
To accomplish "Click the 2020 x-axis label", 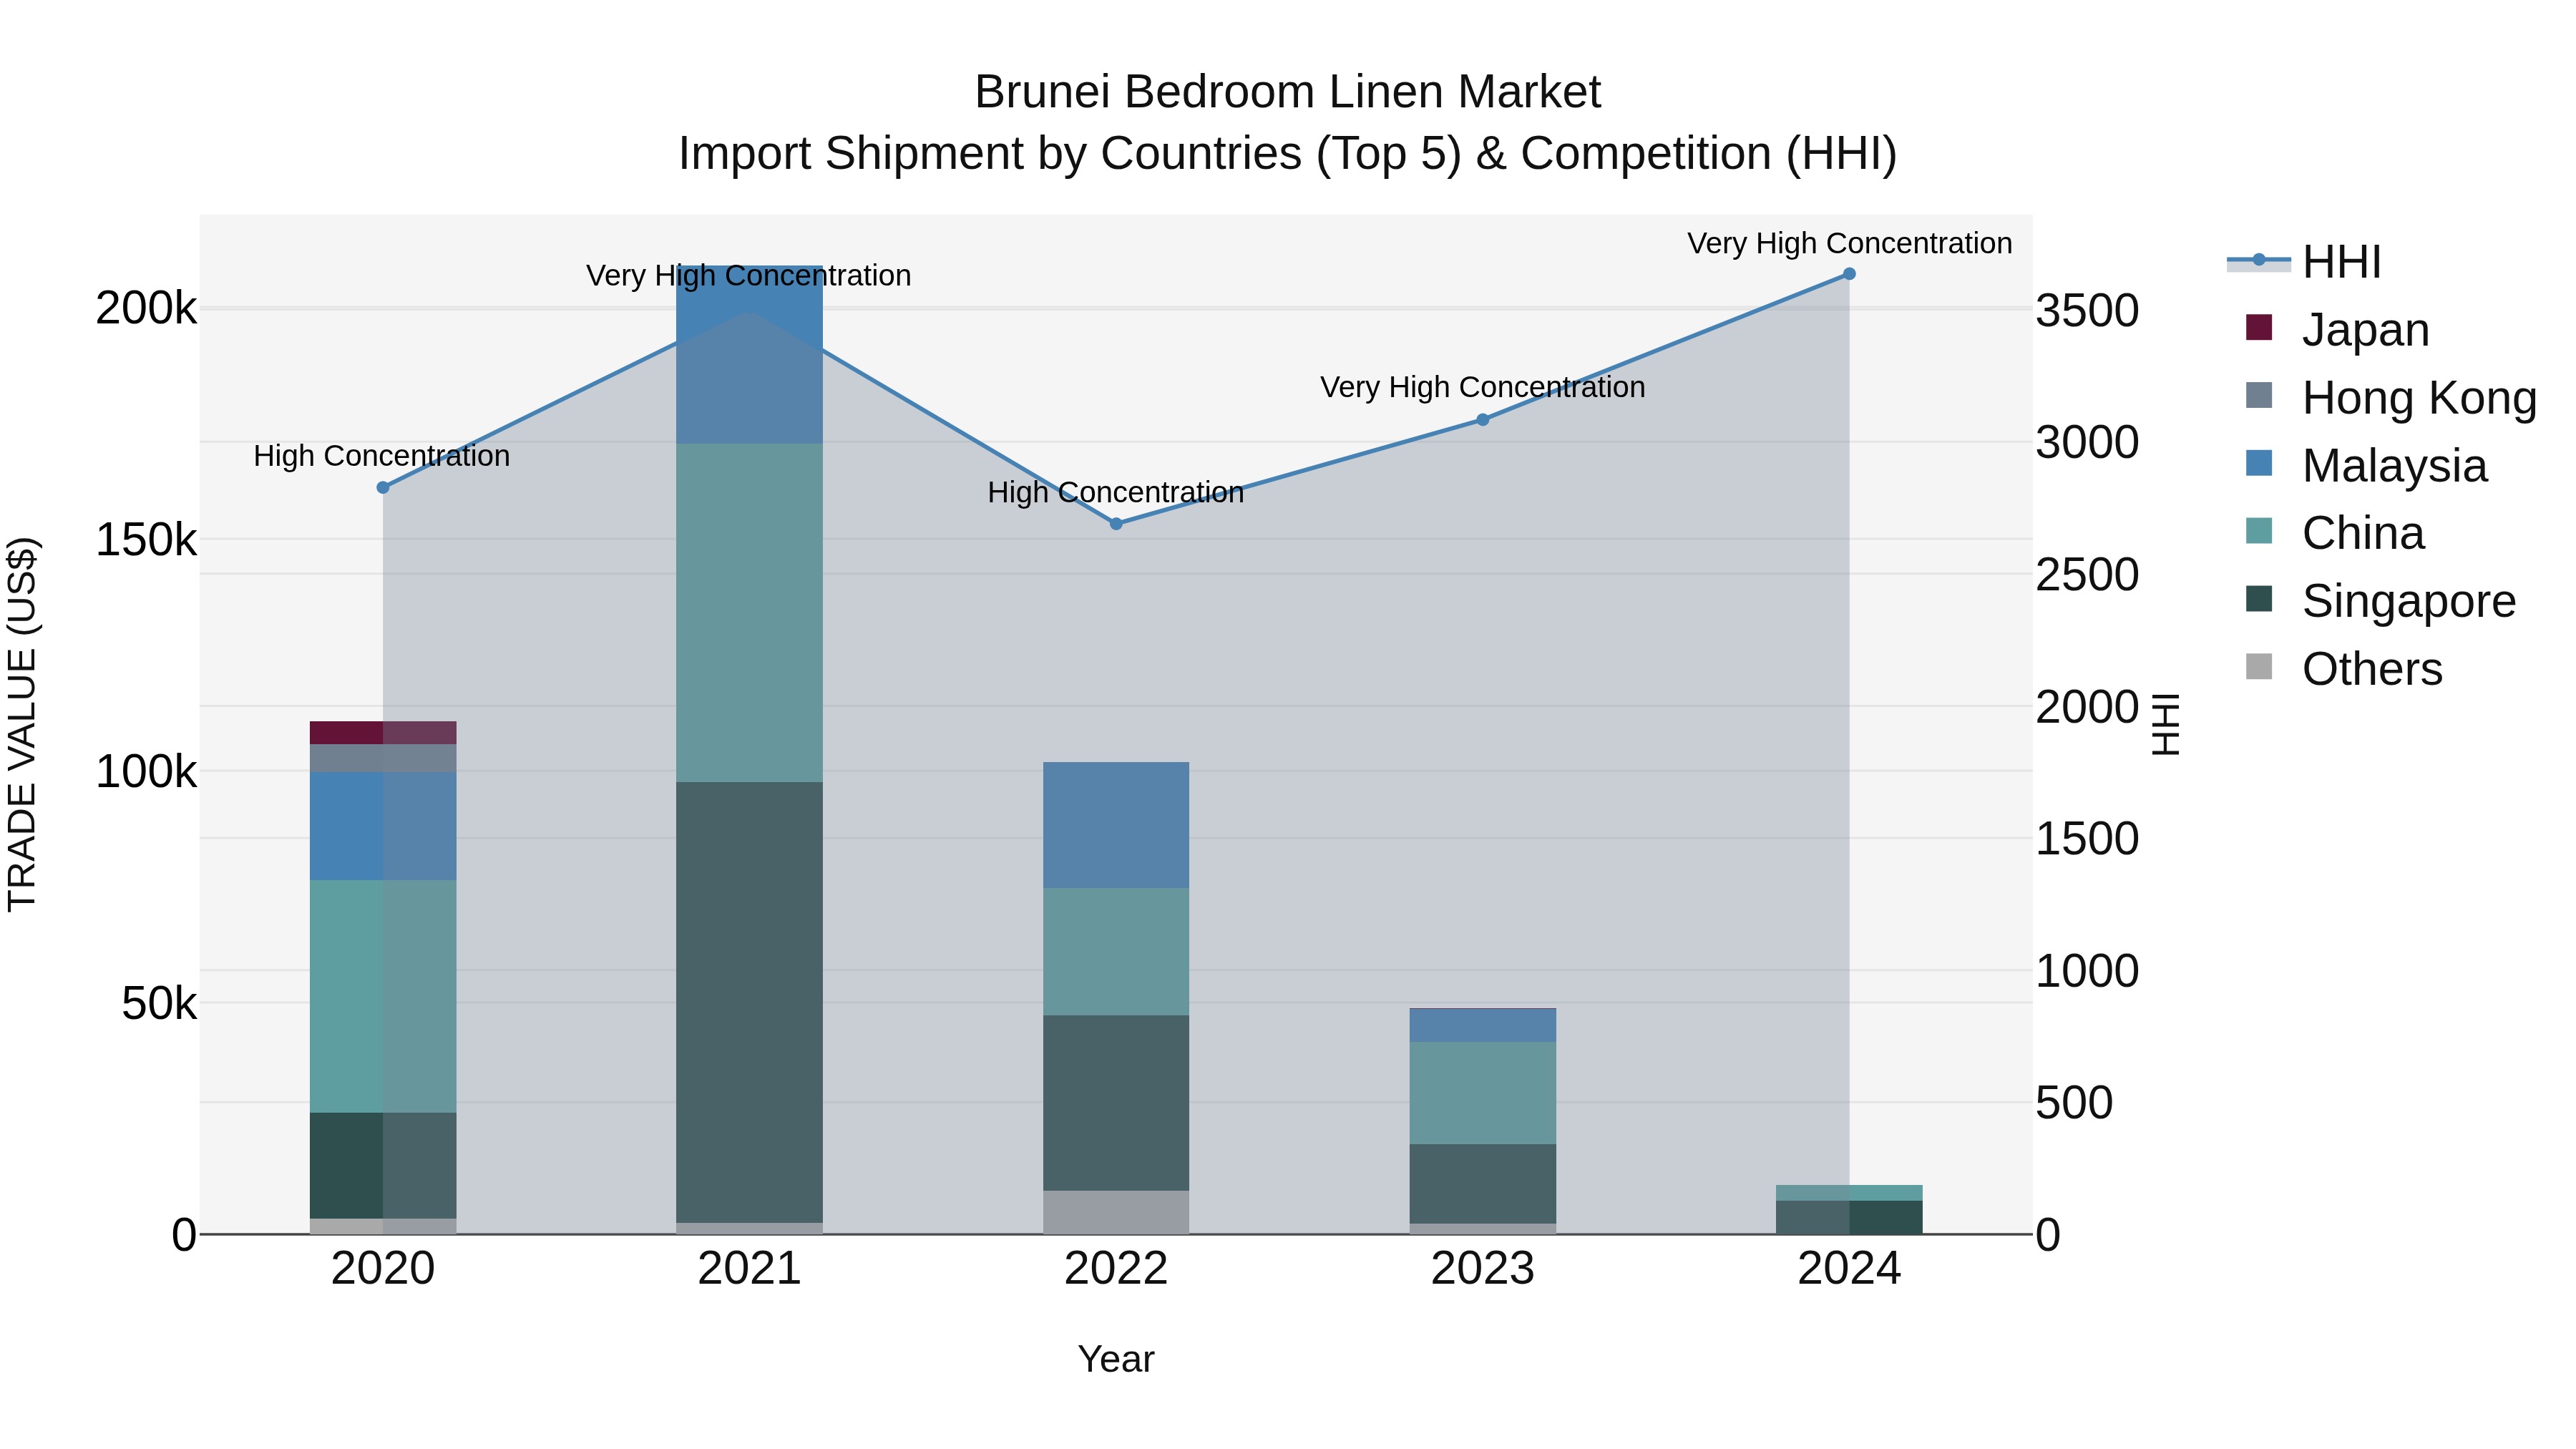I will point(383,1269).
